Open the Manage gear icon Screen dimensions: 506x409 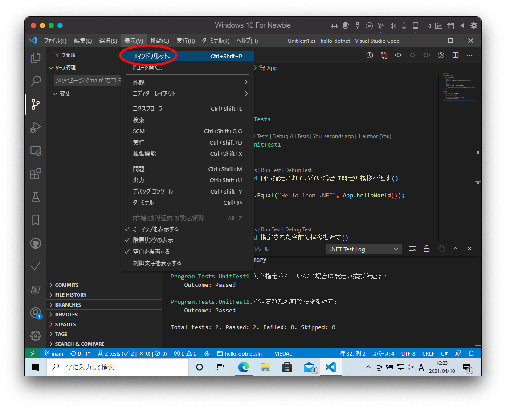point(36,336)
